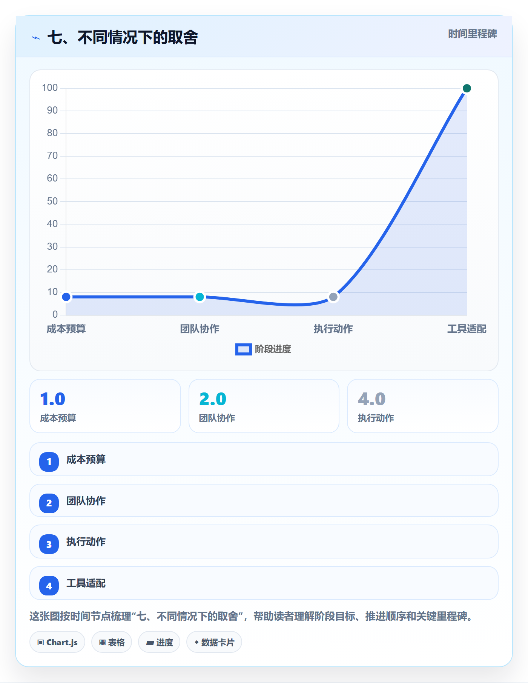The height and width of the screenshot is (683, 528).
Task: Click the 阶段进度 legend label
Action: click(x=273, y=349)
